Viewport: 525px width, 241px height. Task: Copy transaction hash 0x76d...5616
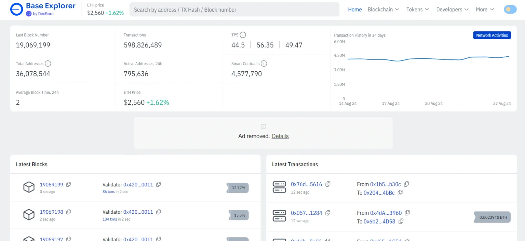point(328,184)
